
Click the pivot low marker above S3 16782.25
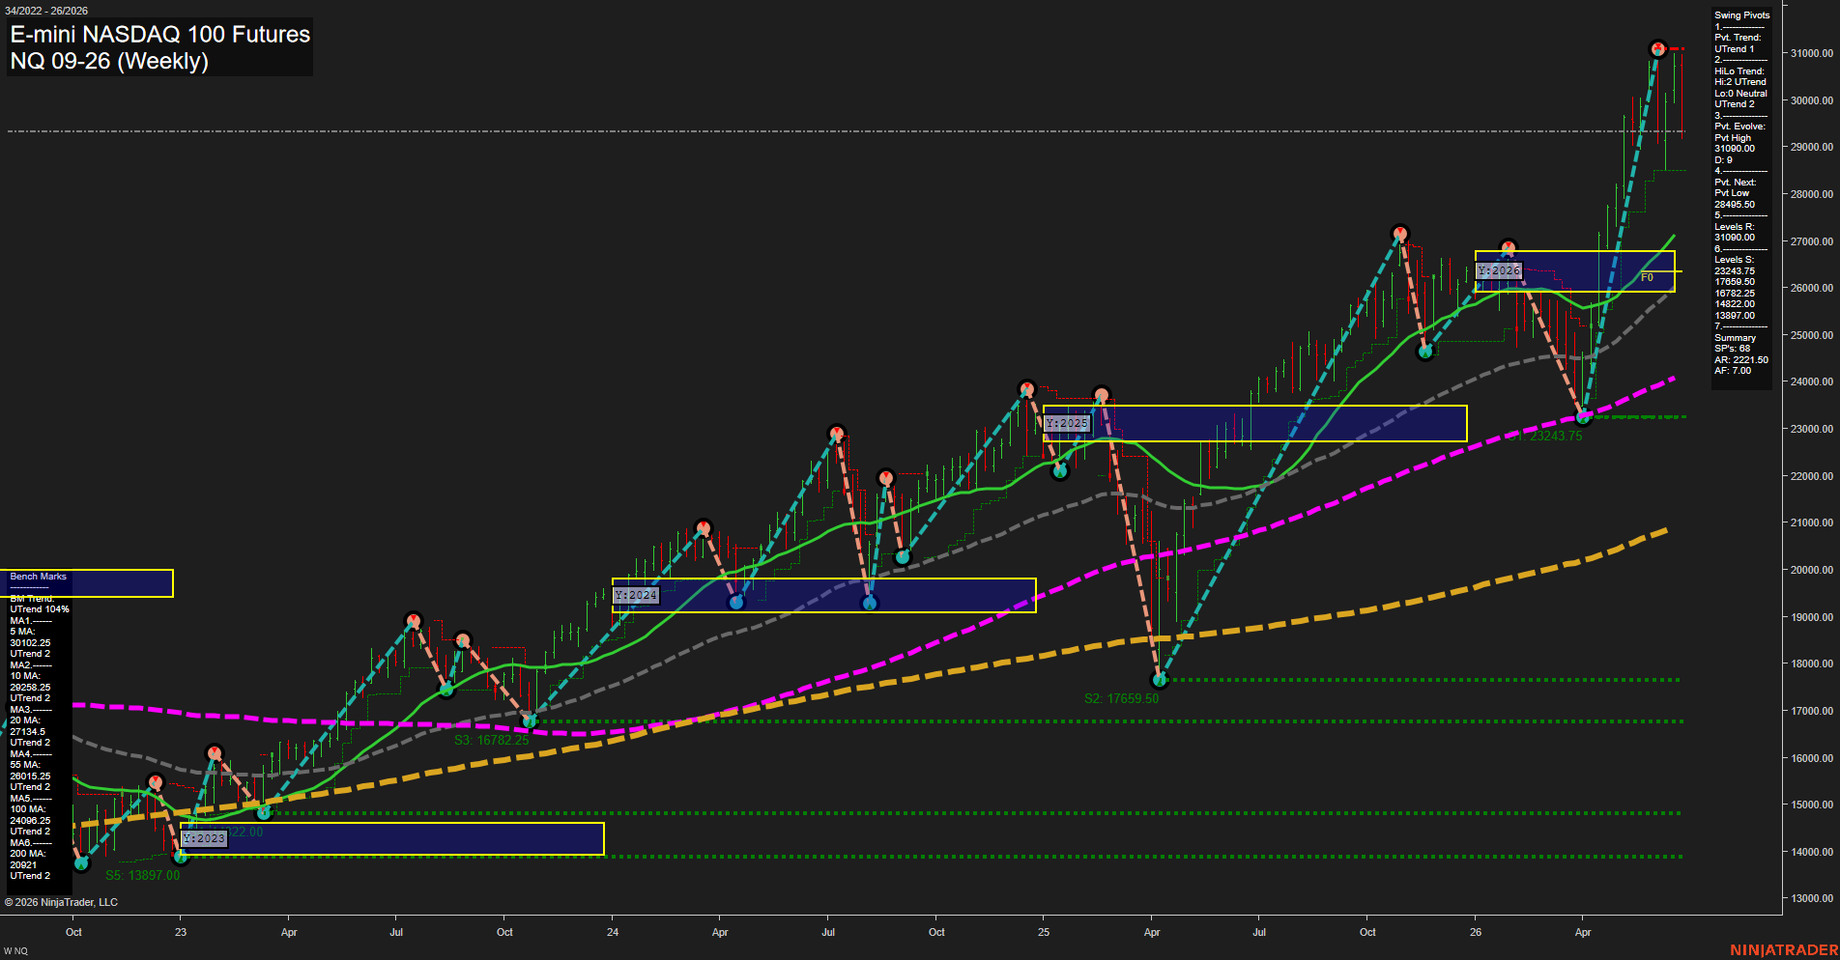(x=529, y=720)
